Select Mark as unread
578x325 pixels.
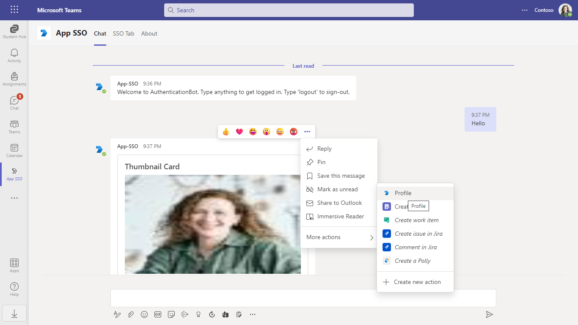339,189
